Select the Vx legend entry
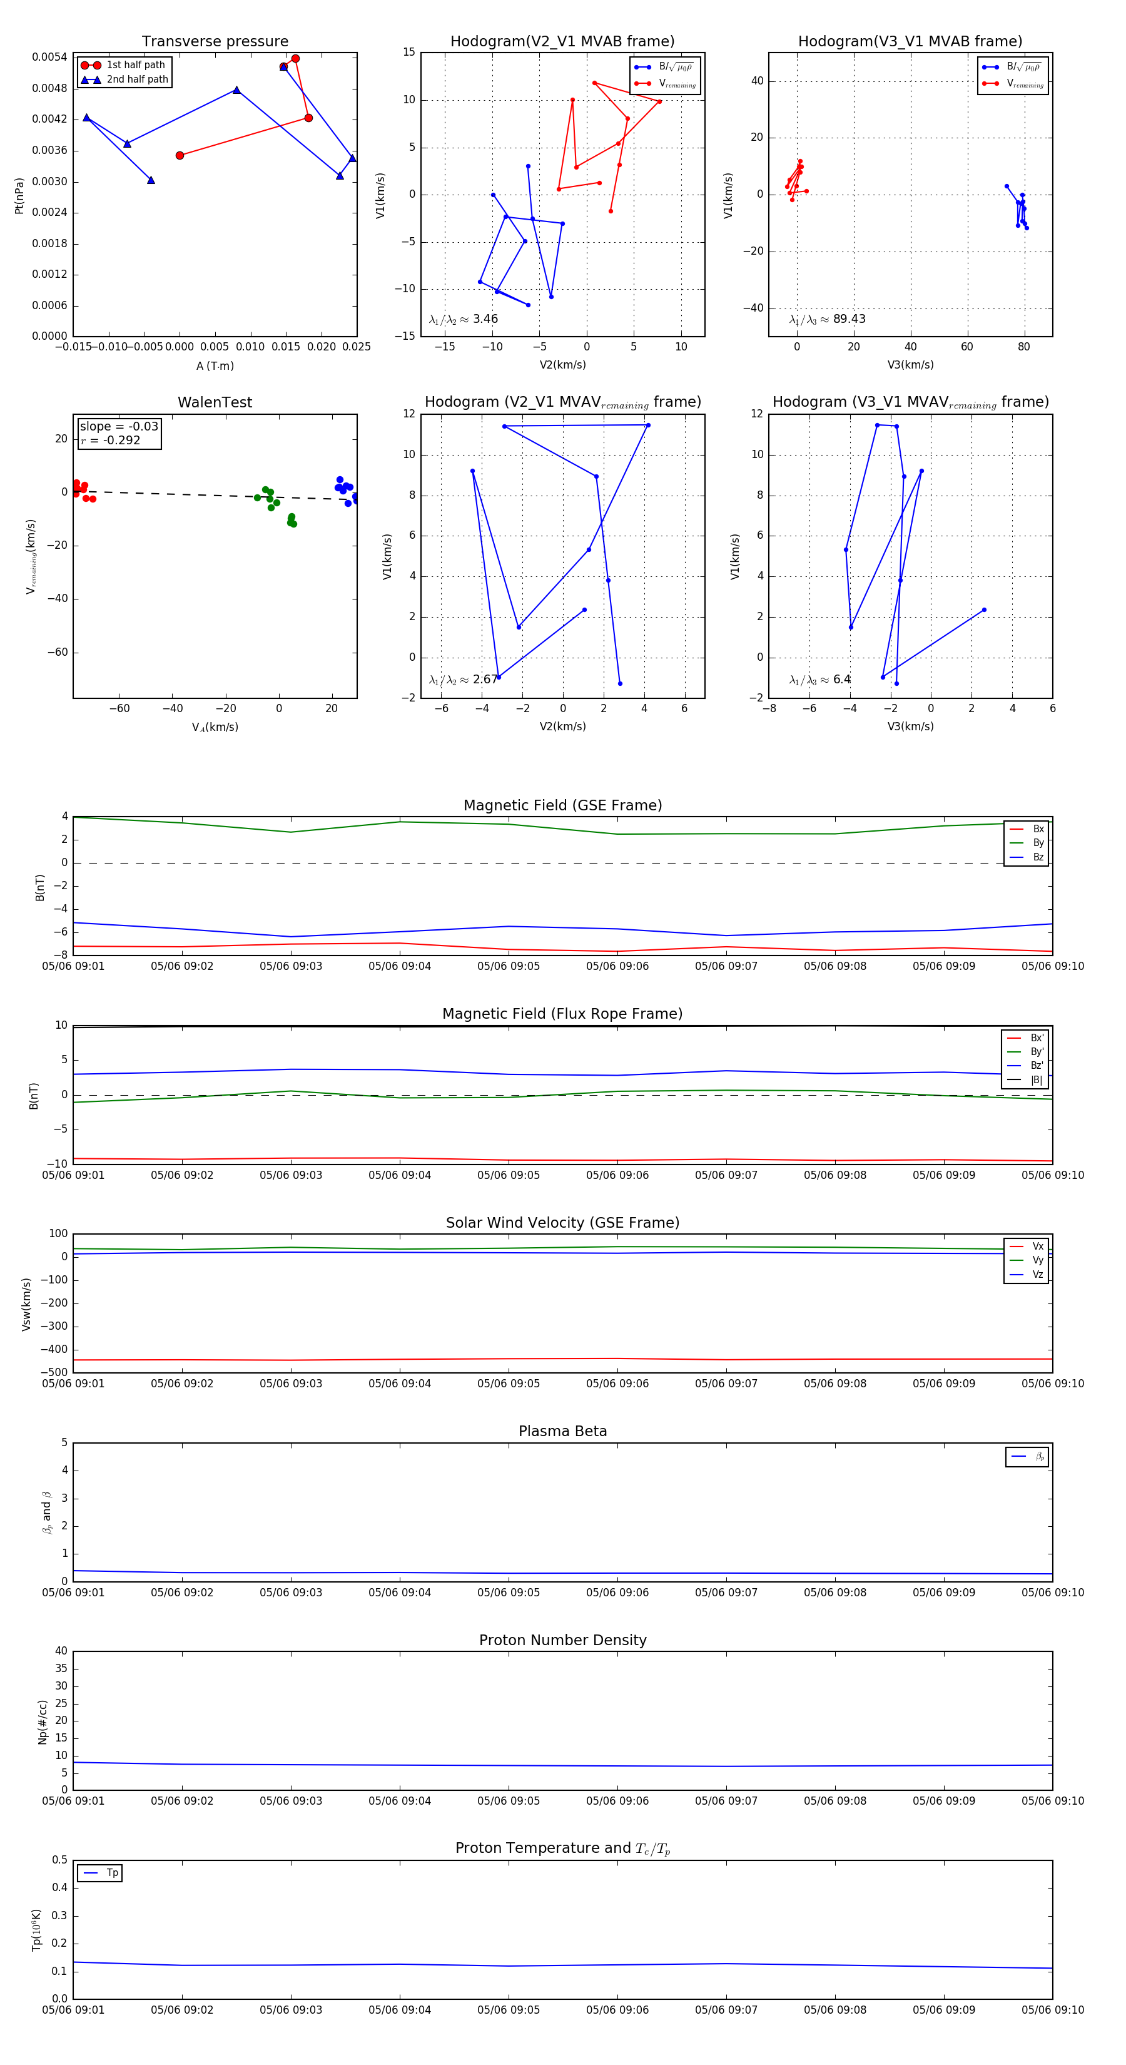Screen dimensions: 1126x2065 1027,1246
